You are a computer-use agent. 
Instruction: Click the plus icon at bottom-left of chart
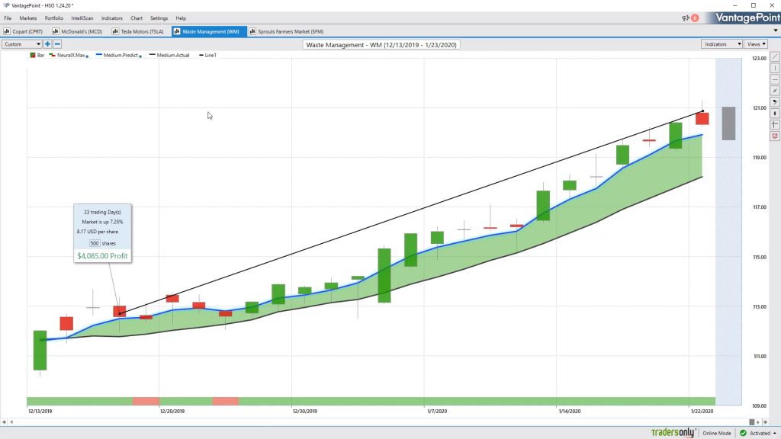(x=4, y=422)
